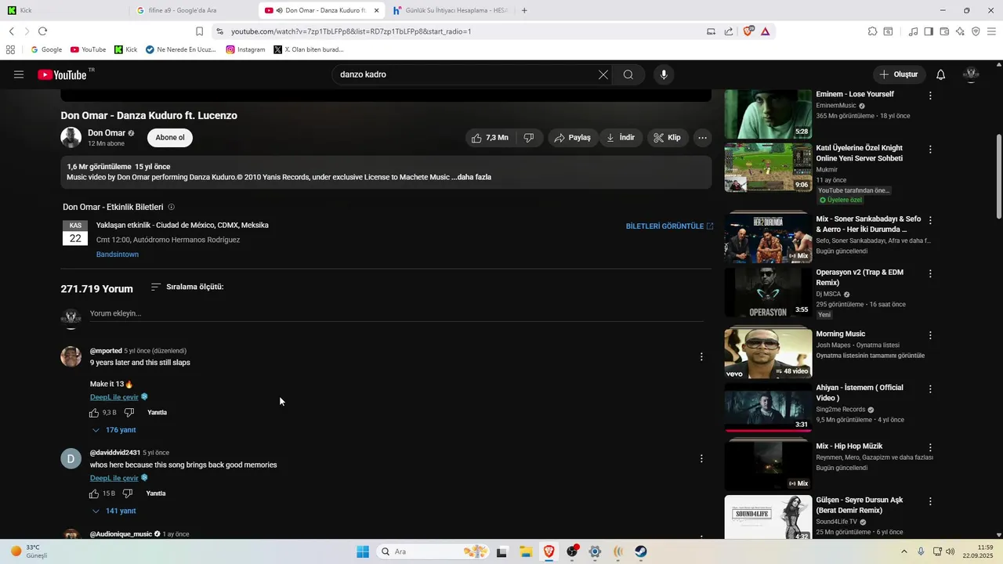Activate voice search microphone
Image resolution: width=1003 pixels, height=564 pixels.
[x=664, y=74]
